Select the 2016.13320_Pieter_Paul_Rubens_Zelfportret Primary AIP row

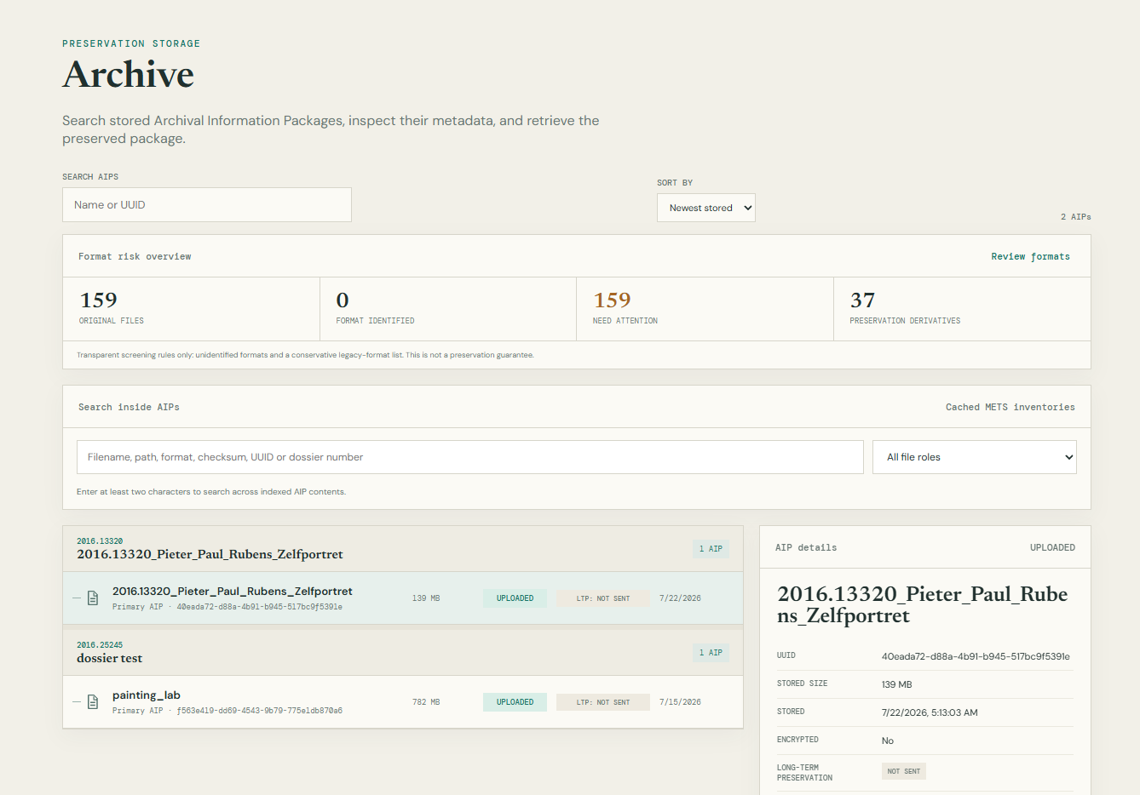tap(403, 598)
